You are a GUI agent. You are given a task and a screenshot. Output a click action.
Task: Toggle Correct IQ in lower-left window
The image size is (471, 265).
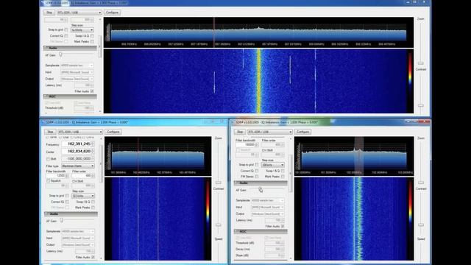click(x=67, y=202)
